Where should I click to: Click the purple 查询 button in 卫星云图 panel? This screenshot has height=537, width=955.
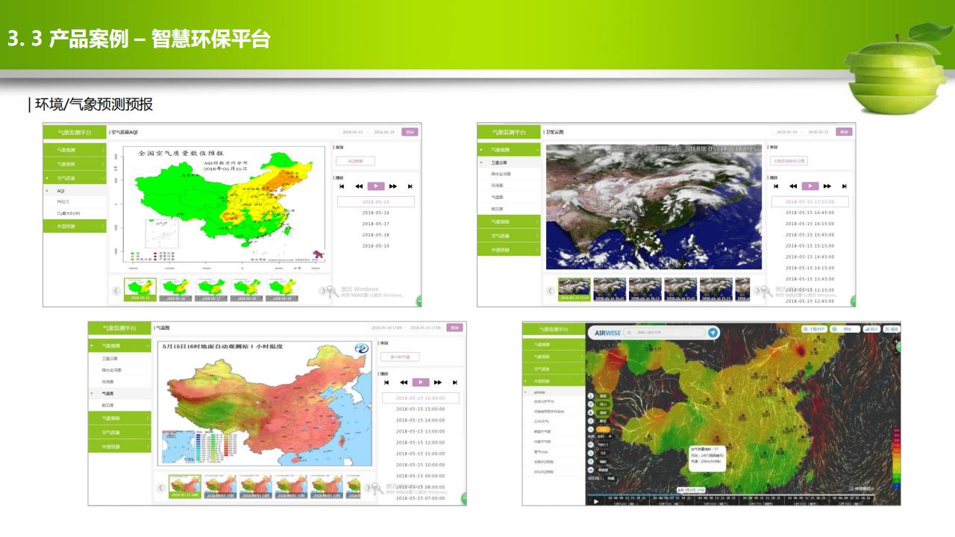[845, 132]
